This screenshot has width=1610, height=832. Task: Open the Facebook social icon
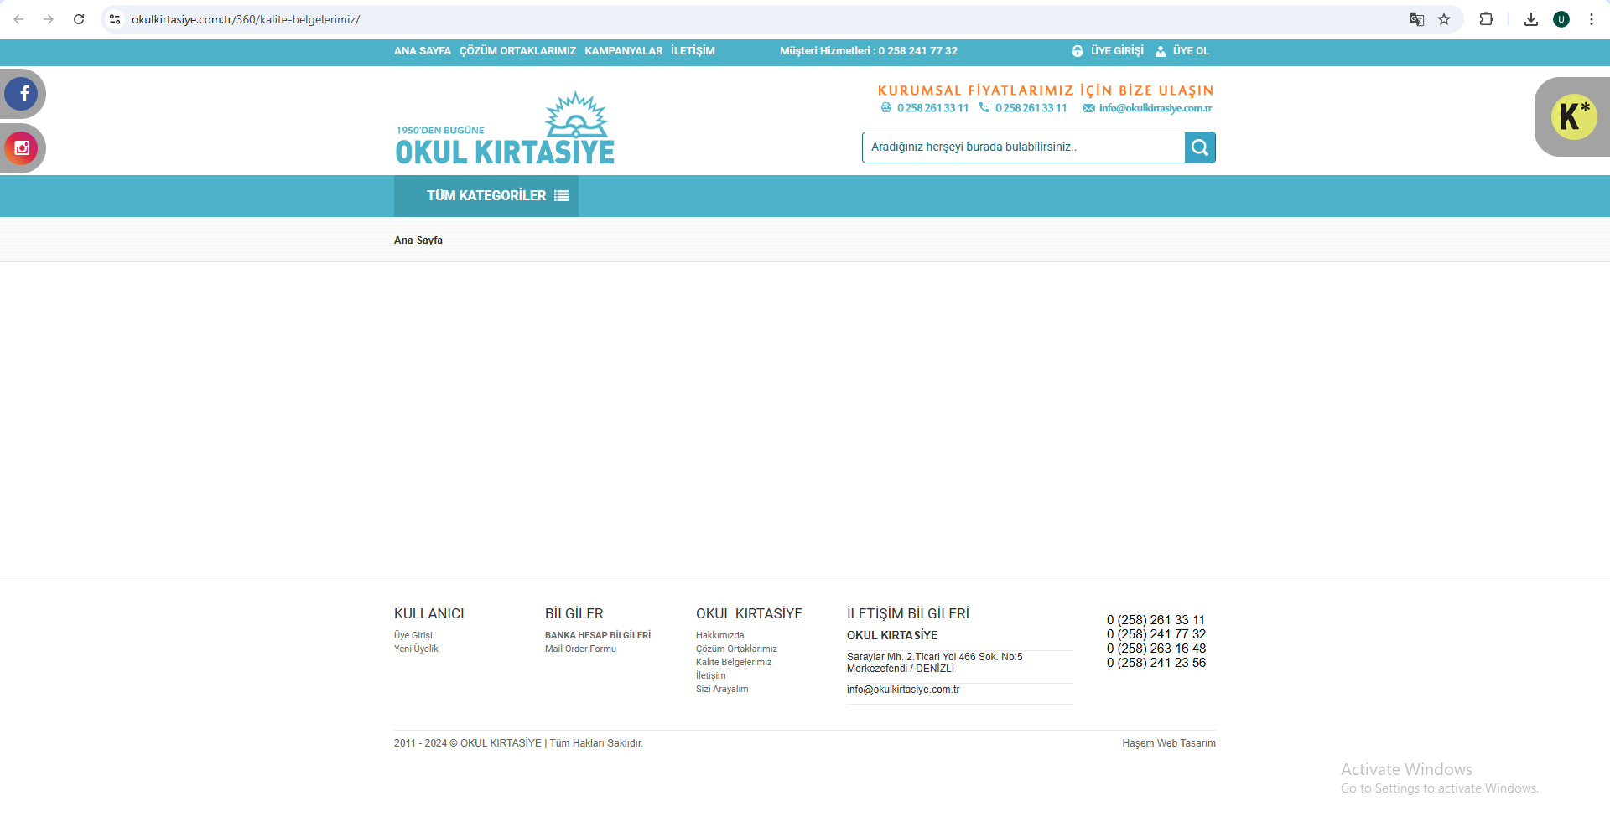coord(22,94)
